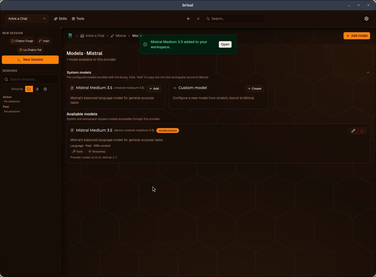Disable workspace model with red power icon

coord(362,131)
